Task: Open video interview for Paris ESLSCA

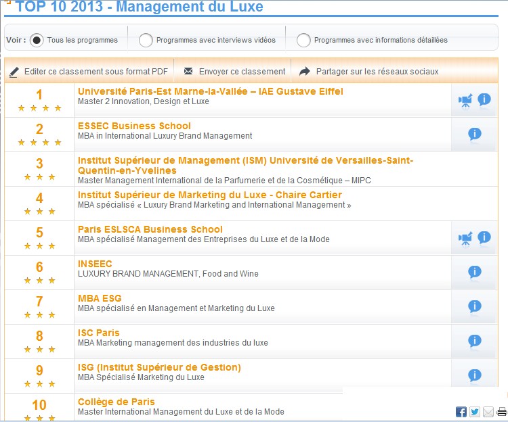Action: (465, 239)
